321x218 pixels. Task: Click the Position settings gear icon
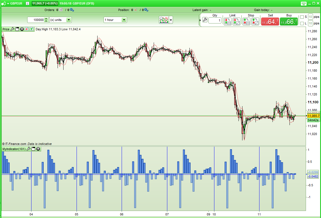[x=145, y=9]
